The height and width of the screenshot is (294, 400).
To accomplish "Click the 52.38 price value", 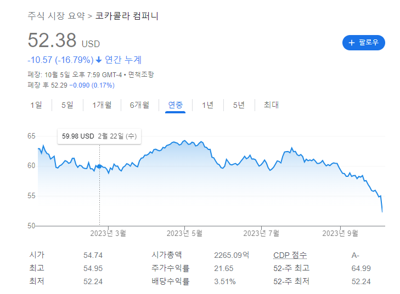I will [x=52, y=40].
